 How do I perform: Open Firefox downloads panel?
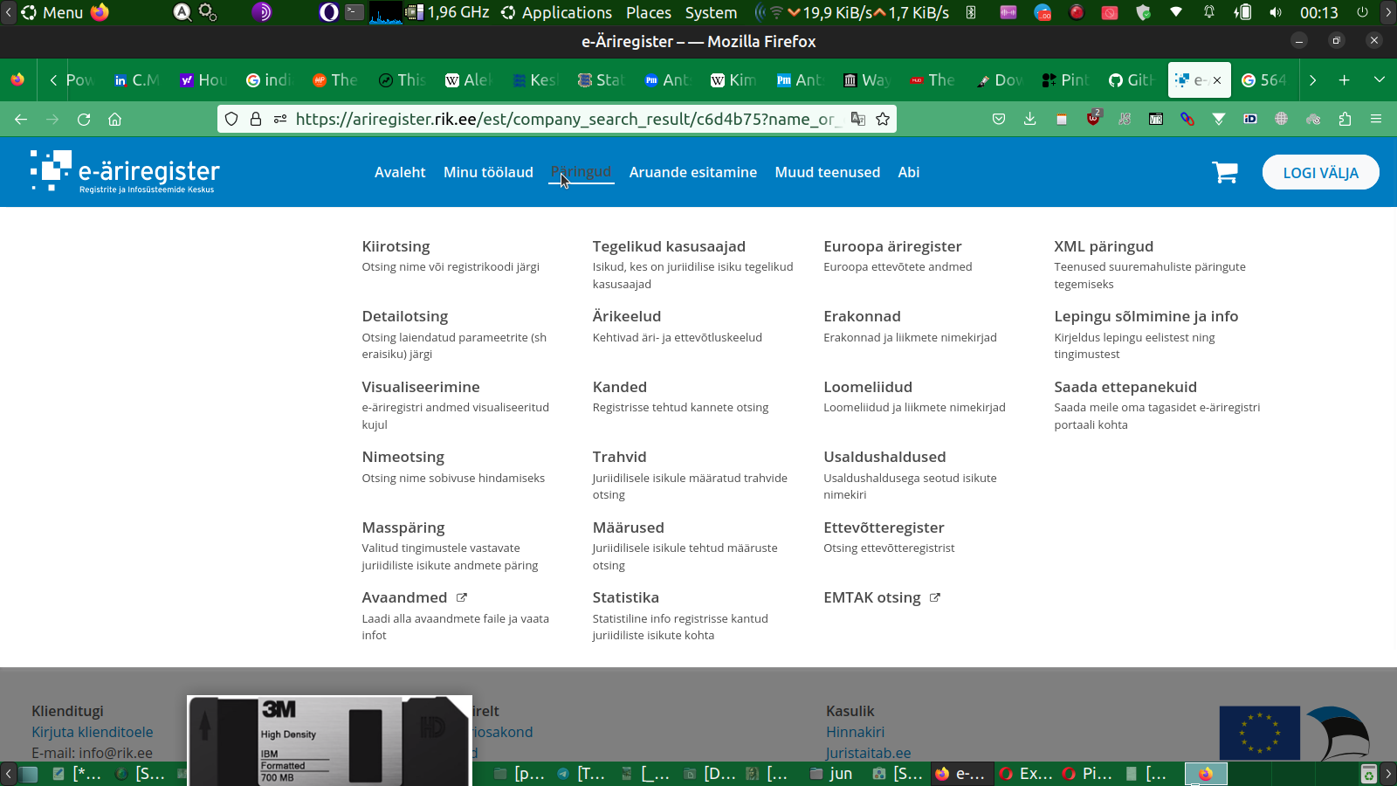[1030, 119]
